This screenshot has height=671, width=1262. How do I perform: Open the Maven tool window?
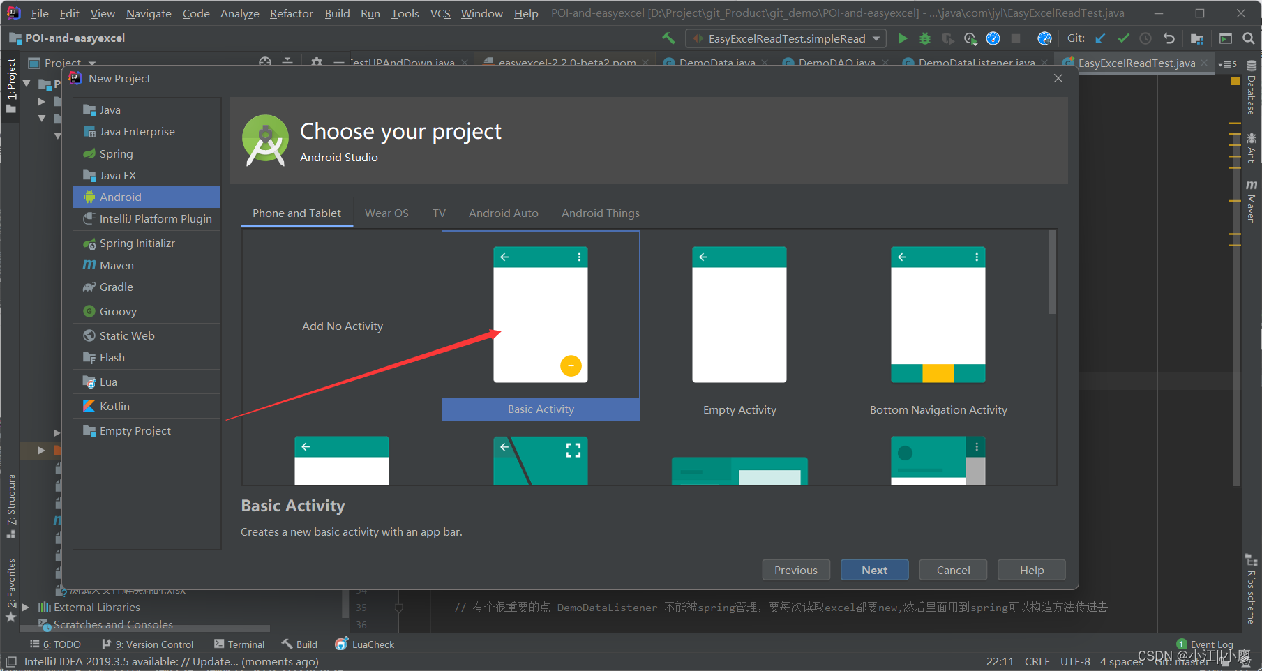click(1252, 202)
